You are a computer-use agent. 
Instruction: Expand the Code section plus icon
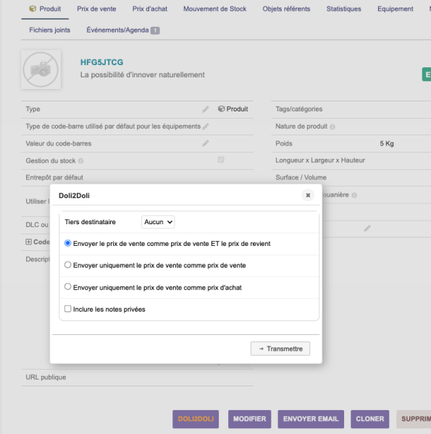coord(28,242)
